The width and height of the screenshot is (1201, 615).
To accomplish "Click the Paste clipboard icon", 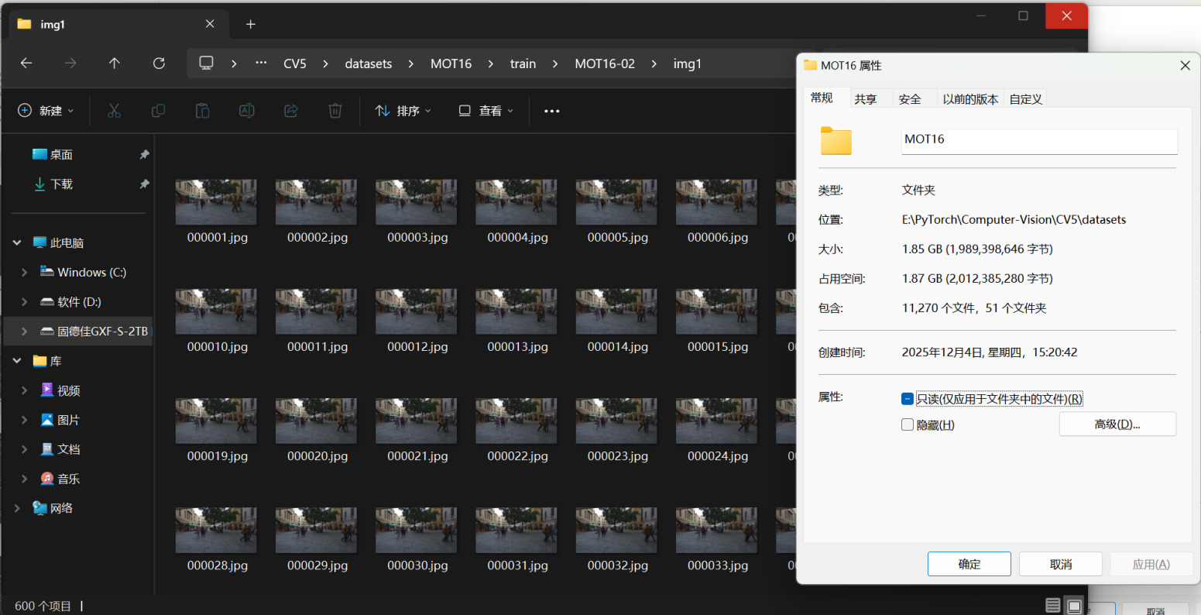I will pos(202,111).
